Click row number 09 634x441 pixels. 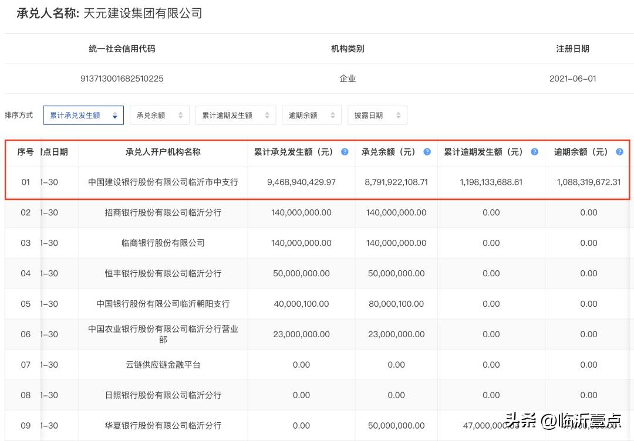pyautogui.click(x=25, y=426)
